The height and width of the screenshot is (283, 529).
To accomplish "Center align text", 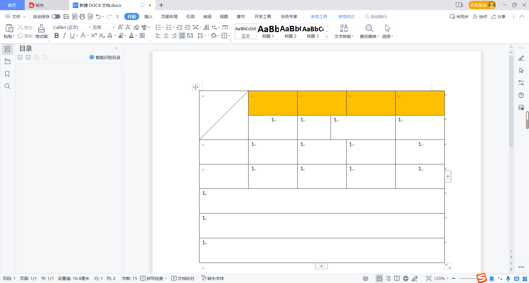I will 166,36.
